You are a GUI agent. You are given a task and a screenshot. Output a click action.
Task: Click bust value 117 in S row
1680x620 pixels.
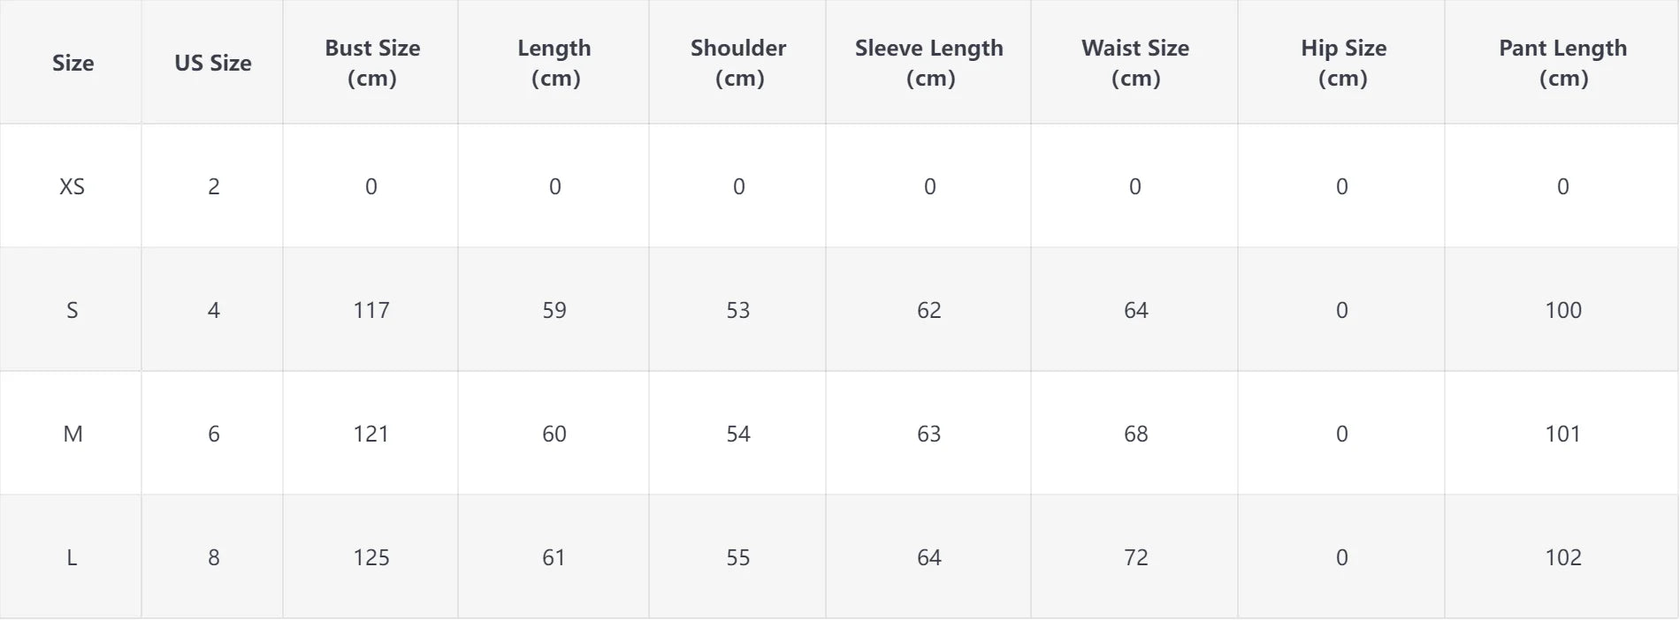coord(371,310)
